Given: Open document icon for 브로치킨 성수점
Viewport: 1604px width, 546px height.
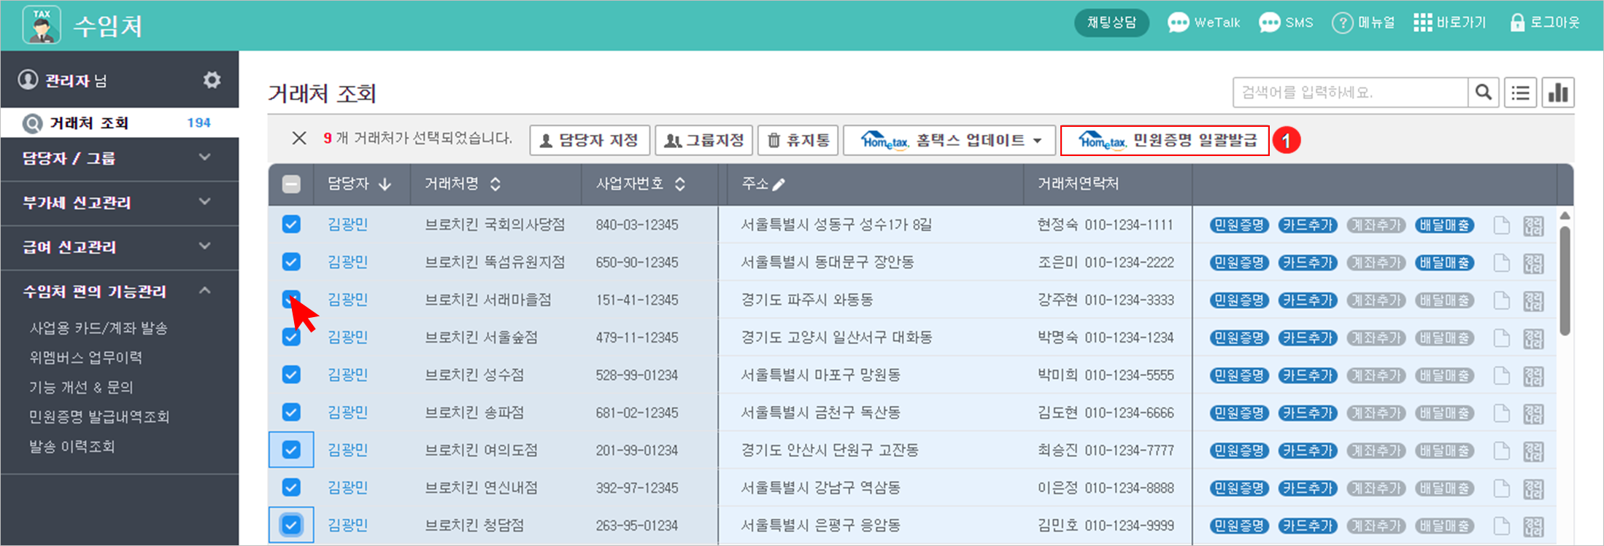Looking at the screenshot, I should pos(1501,375).
